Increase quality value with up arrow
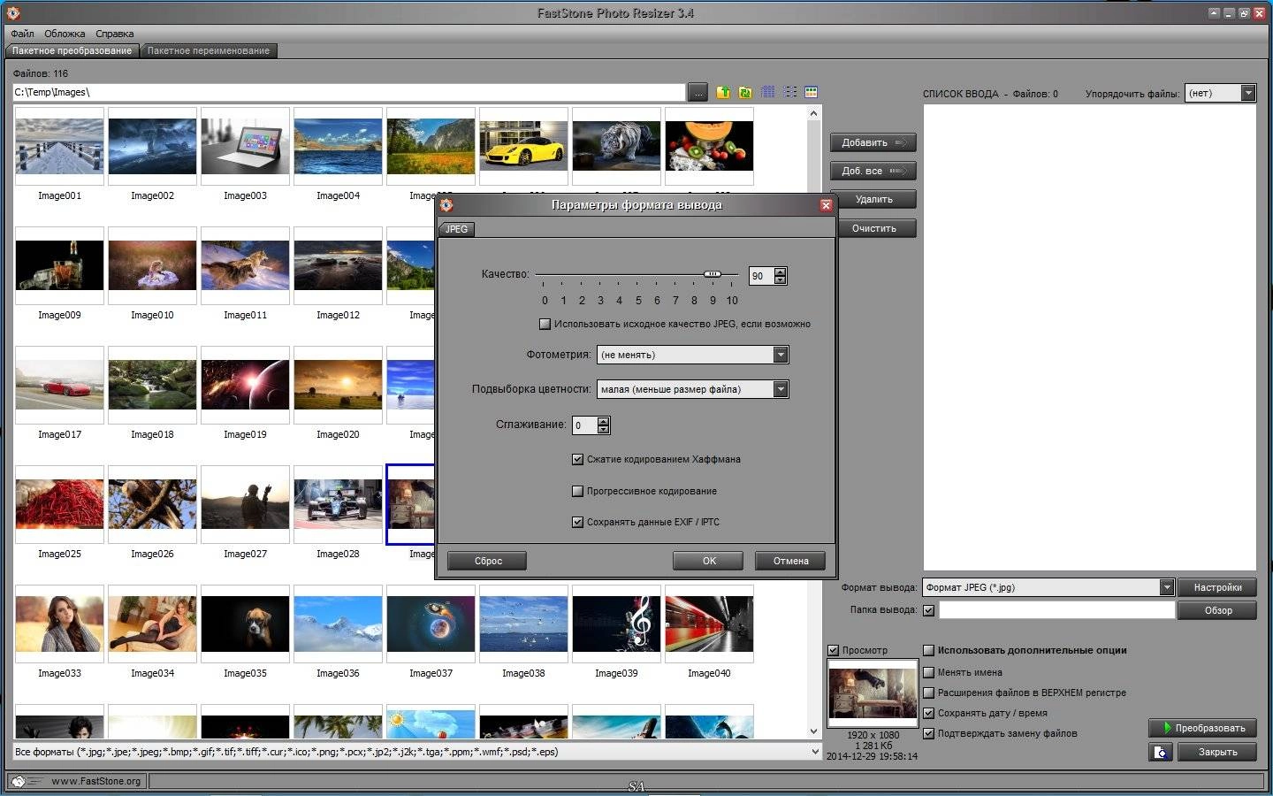Viewport: 1273px width, 796px height. tap(780, 272)
